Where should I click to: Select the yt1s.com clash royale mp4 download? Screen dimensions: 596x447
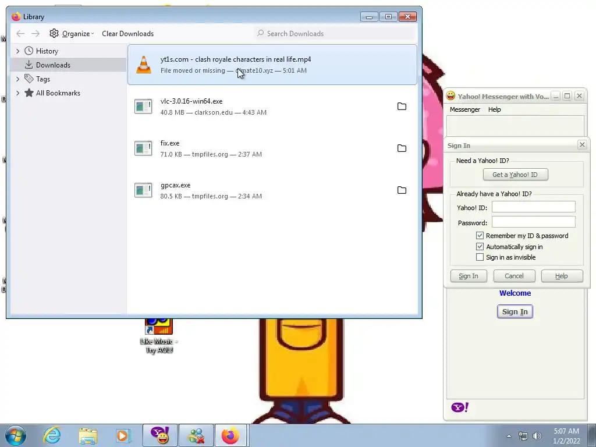[x=272, y=65]
